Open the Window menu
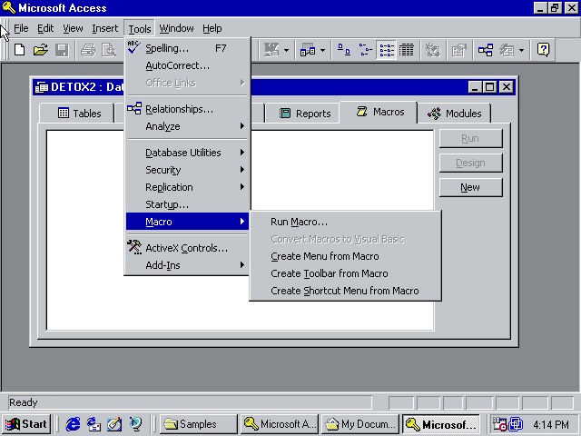 point(176,28)
